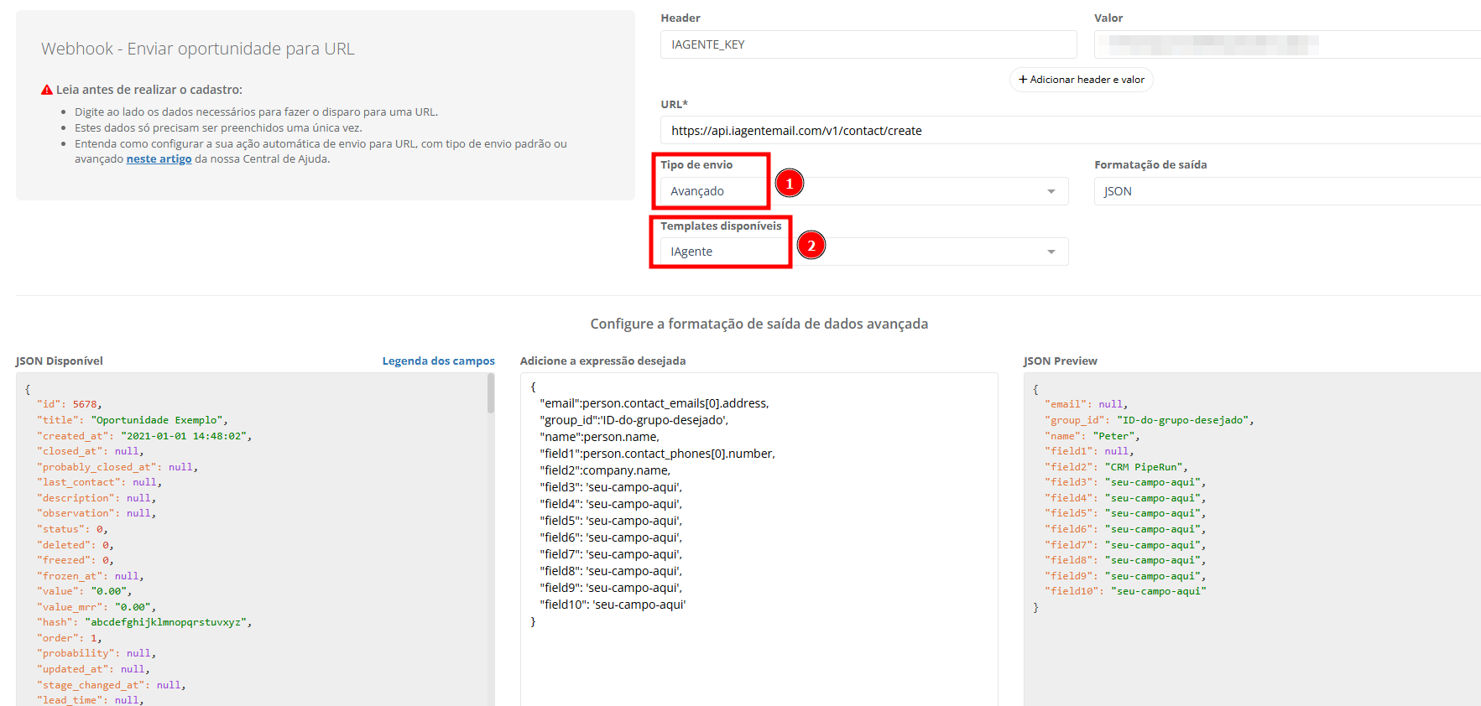Screen dimensions: 1481x706
Task: Focus the Header field containing IAGENTE_KEY
Action: 868,44
